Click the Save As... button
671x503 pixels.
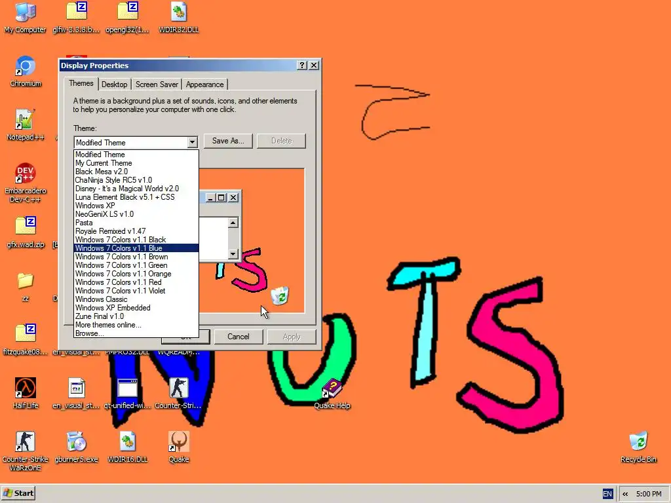(x=228, y=141)
